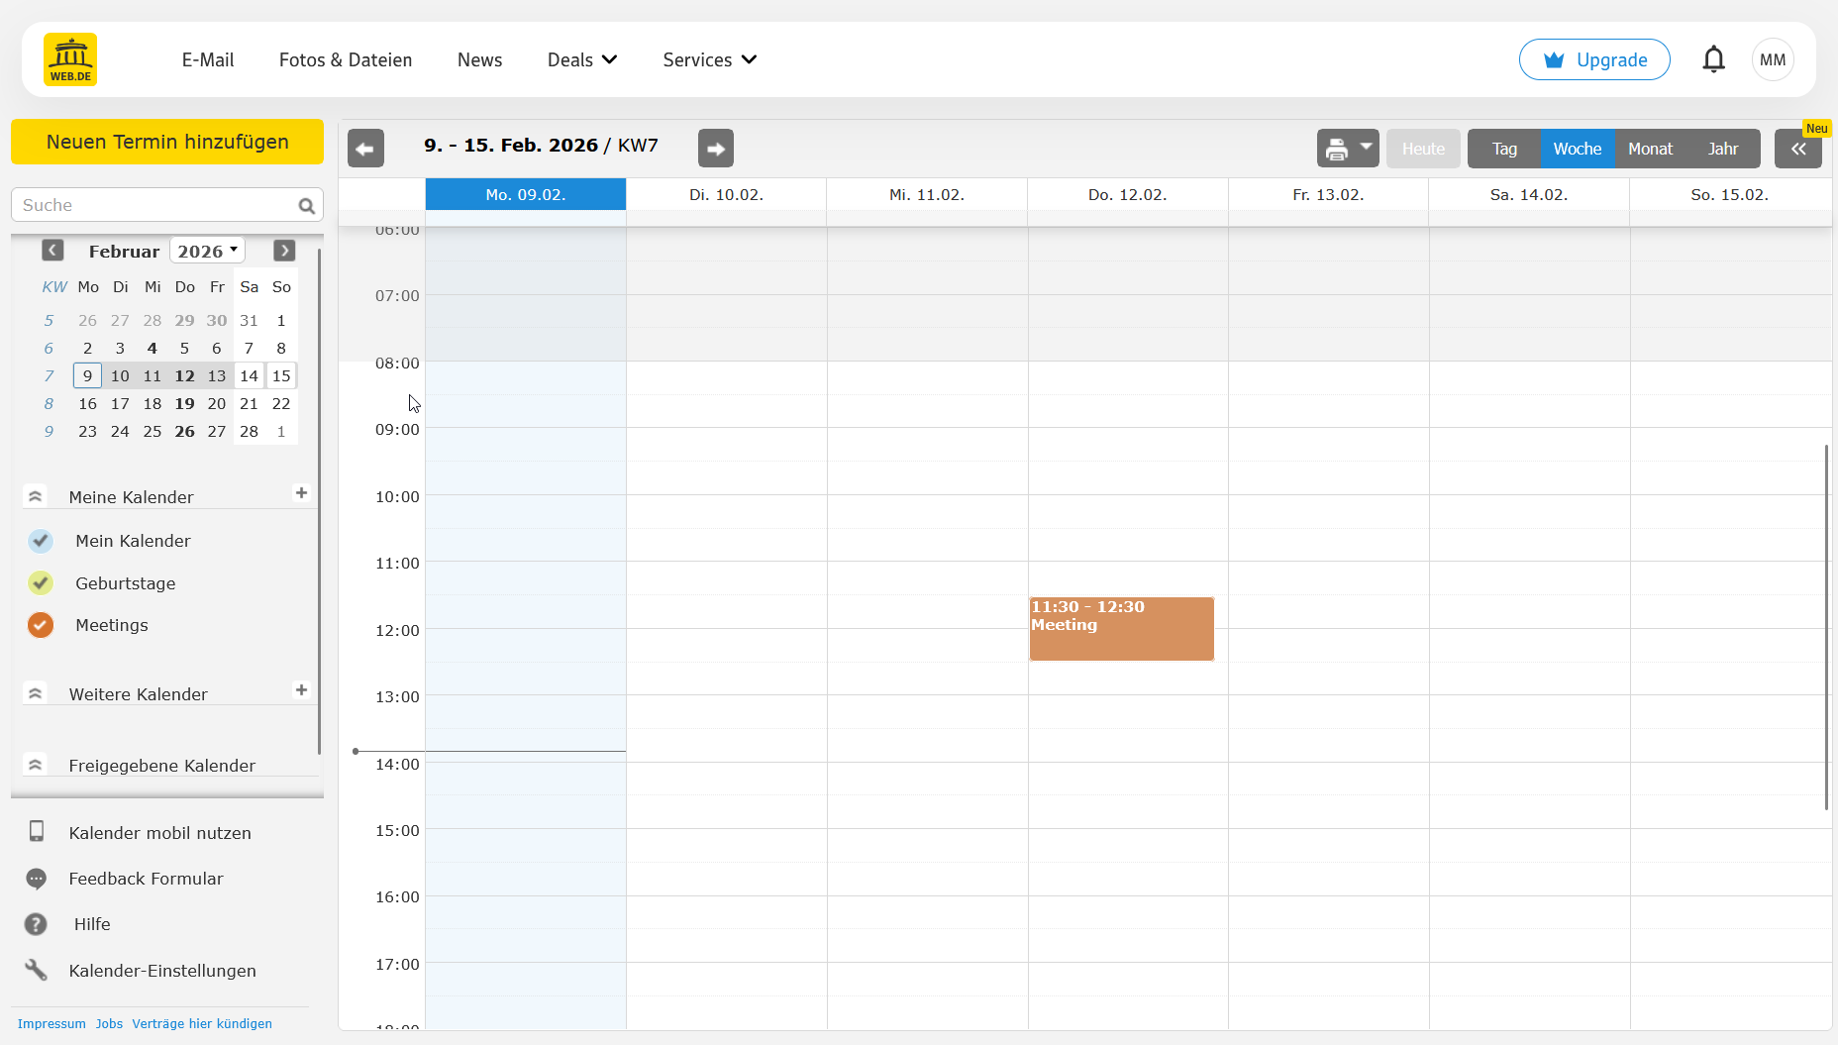
Task: Switch to Monat view
Action: point(1650,149)
